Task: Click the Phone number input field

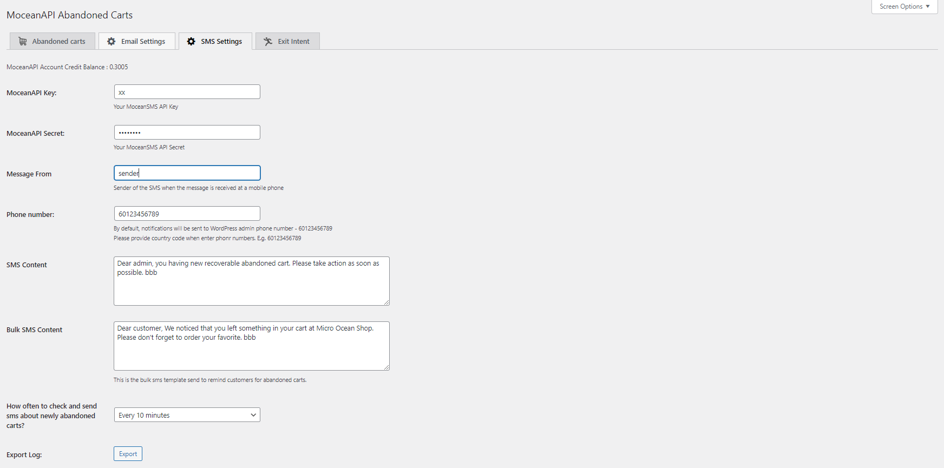Action: [187, 214]
